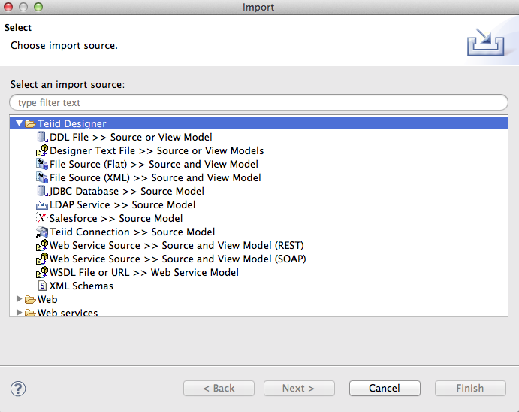Select WSDL File or URL entry
The image size is (519, 412).
144,272
